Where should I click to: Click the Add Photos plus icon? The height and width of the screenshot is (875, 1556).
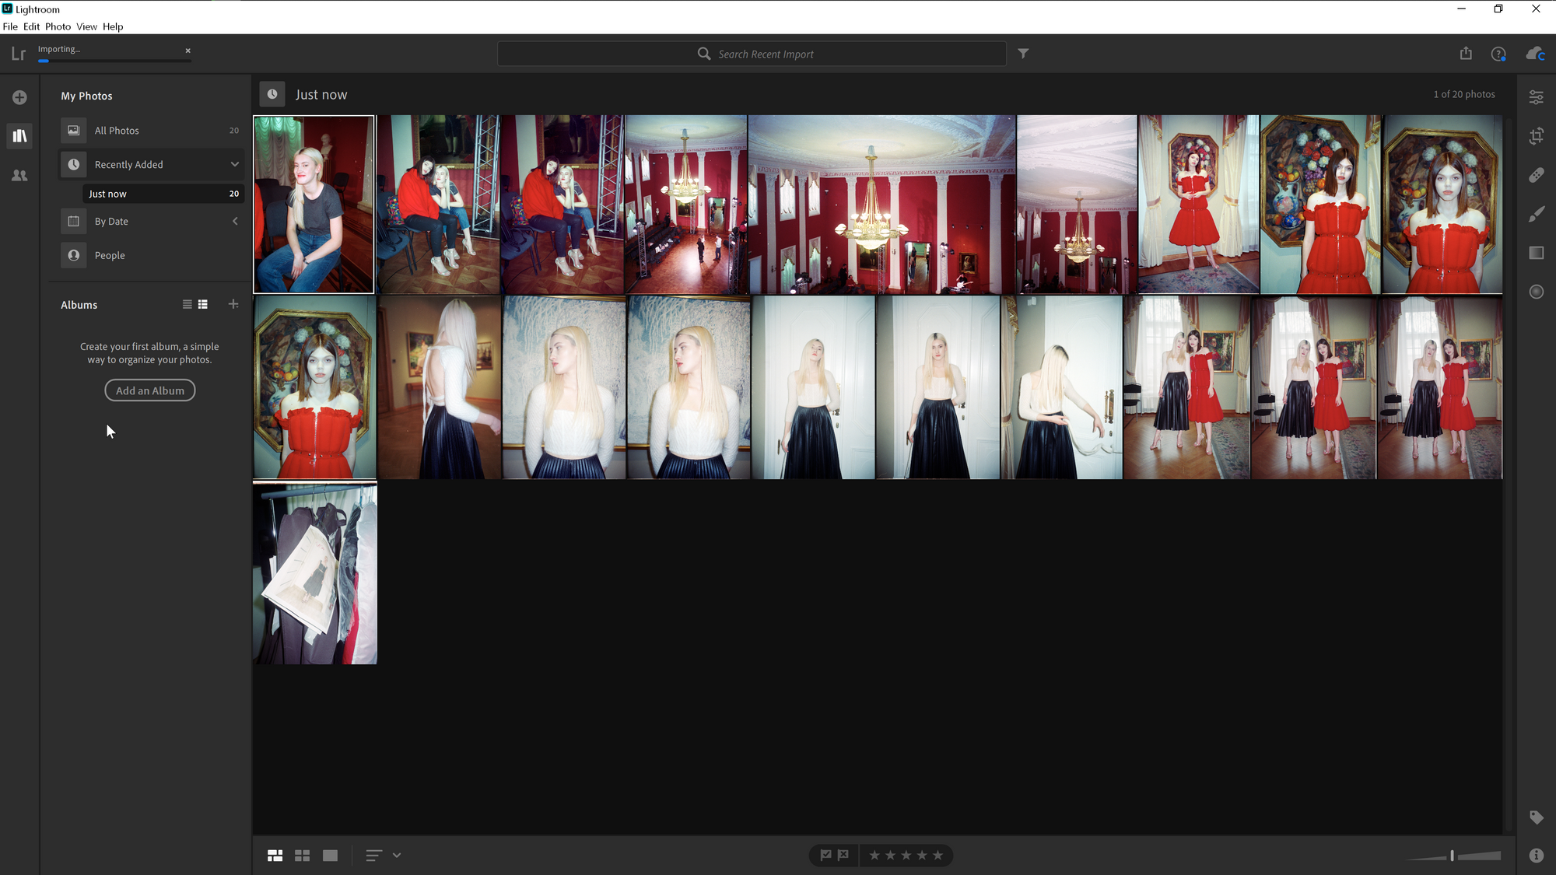(19, 97)
